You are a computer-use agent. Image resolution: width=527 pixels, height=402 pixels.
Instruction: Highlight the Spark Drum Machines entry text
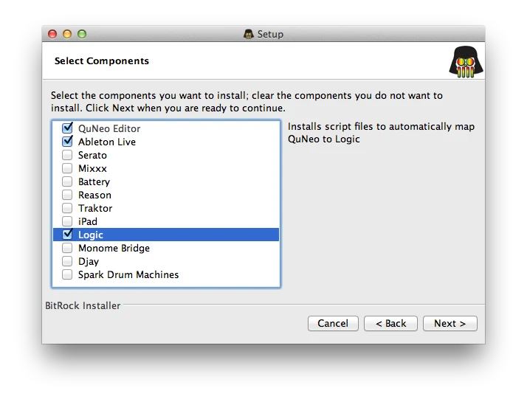[x=128, y=274]
